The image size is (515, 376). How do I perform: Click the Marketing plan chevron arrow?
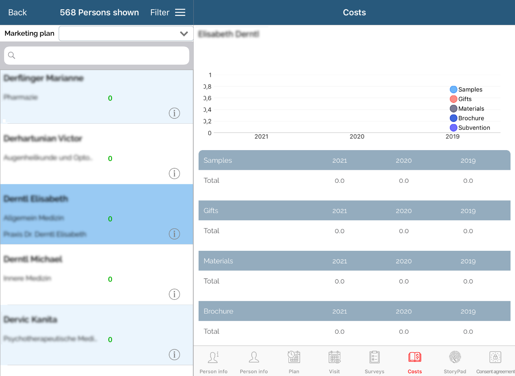pyautogui.click(x=184, y=34)
